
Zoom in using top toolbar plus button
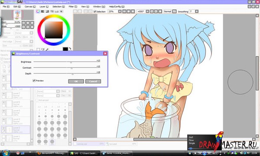click(x=129, y=11)
